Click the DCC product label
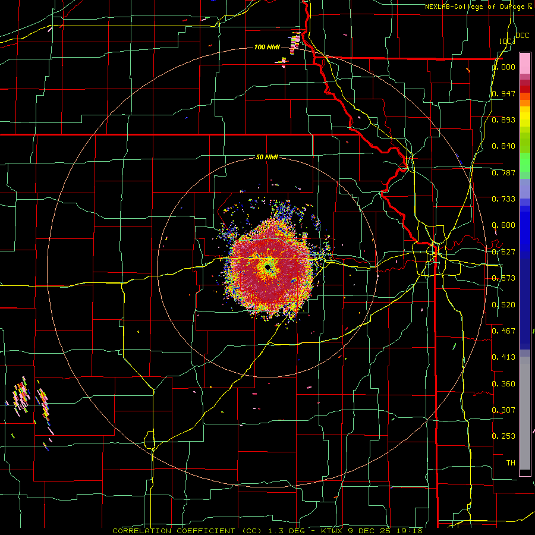This screenshot has height=535, width=535. (x=522, y=36)
